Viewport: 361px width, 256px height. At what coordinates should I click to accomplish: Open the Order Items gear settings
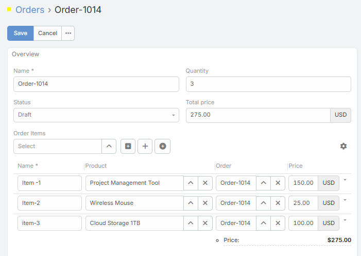pyautogui.click(x=343, y=147)
